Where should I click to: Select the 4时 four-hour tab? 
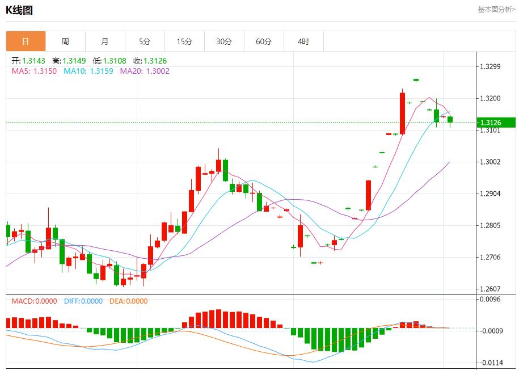(303, 41)
